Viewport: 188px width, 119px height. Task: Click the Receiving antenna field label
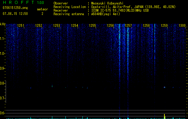click(69, 14)
